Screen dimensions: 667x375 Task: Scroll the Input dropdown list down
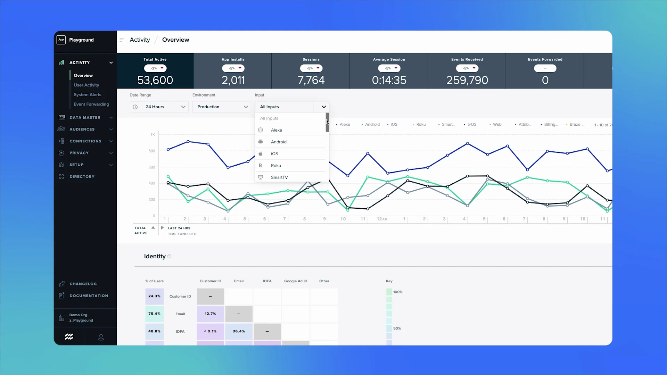tap(328, 178)
